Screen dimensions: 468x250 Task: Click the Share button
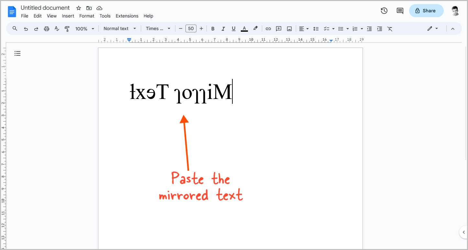(x=426, y=11)
